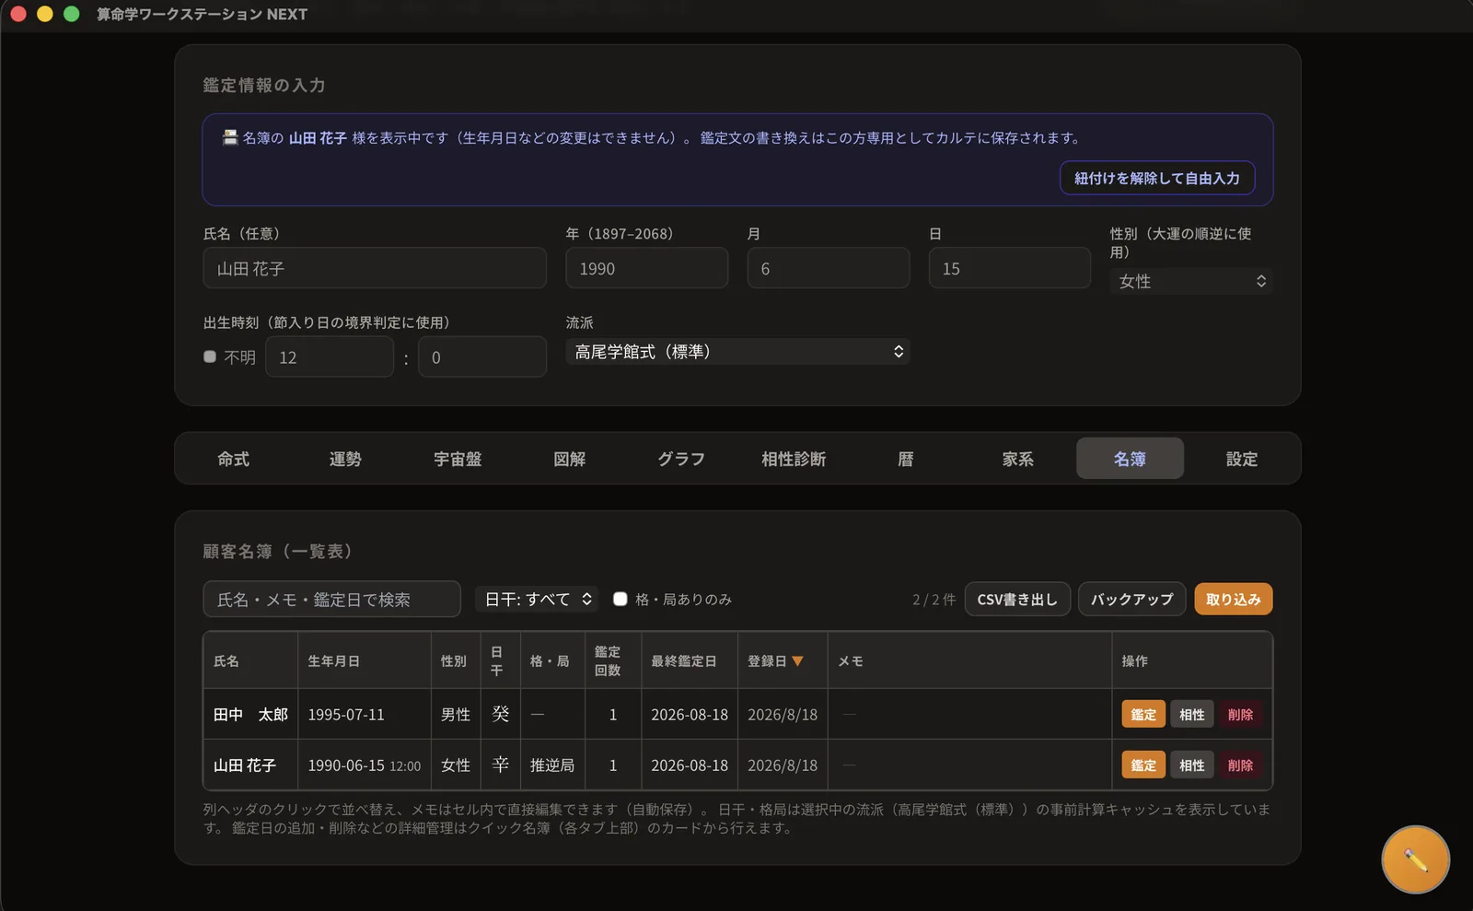This screenshot has height=911, width=1473.
Task: Click 削除 button for 田中 太郎
Action: point(1240,714)
